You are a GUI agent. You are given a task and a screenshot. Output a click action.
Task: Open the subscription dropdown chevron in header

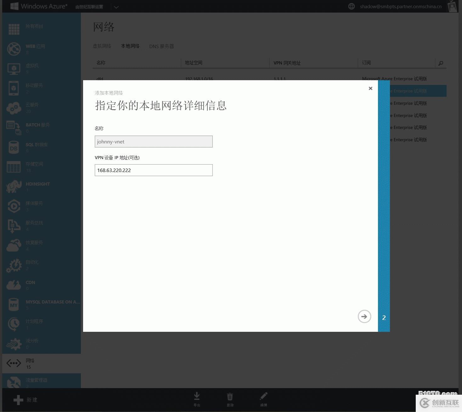[116, 7]
